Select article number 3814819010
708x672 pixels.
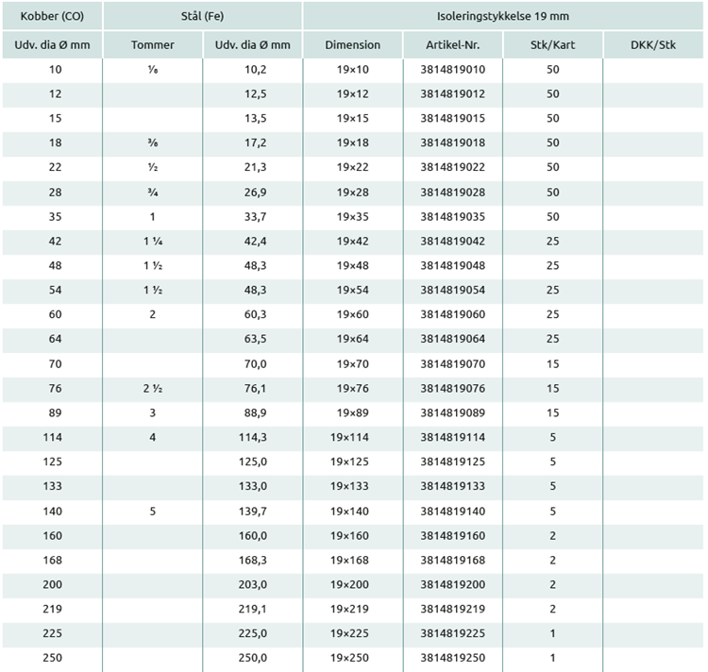(x=453, y=70)
